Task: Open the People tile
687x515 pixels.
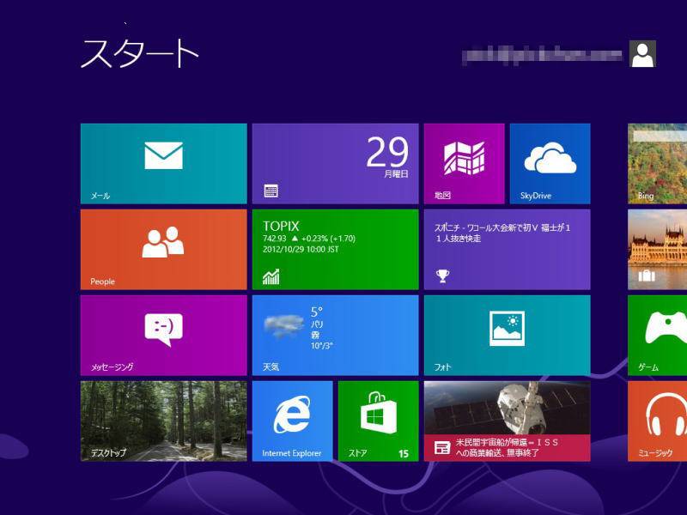Action: tap(163, 249)
